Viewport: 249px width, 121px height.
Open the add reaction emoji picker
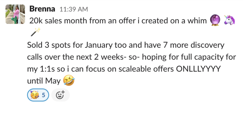60,95
